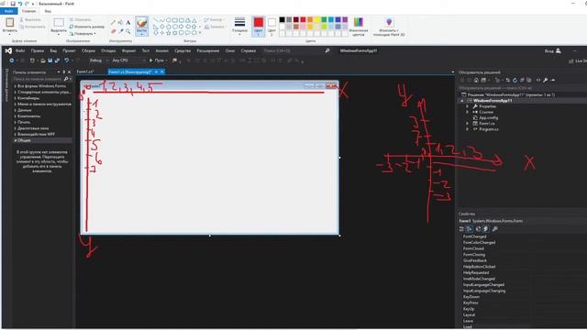The image size is (587, 330).
Task: Select the Fill with color bucket tool
Action: (120, 22)
